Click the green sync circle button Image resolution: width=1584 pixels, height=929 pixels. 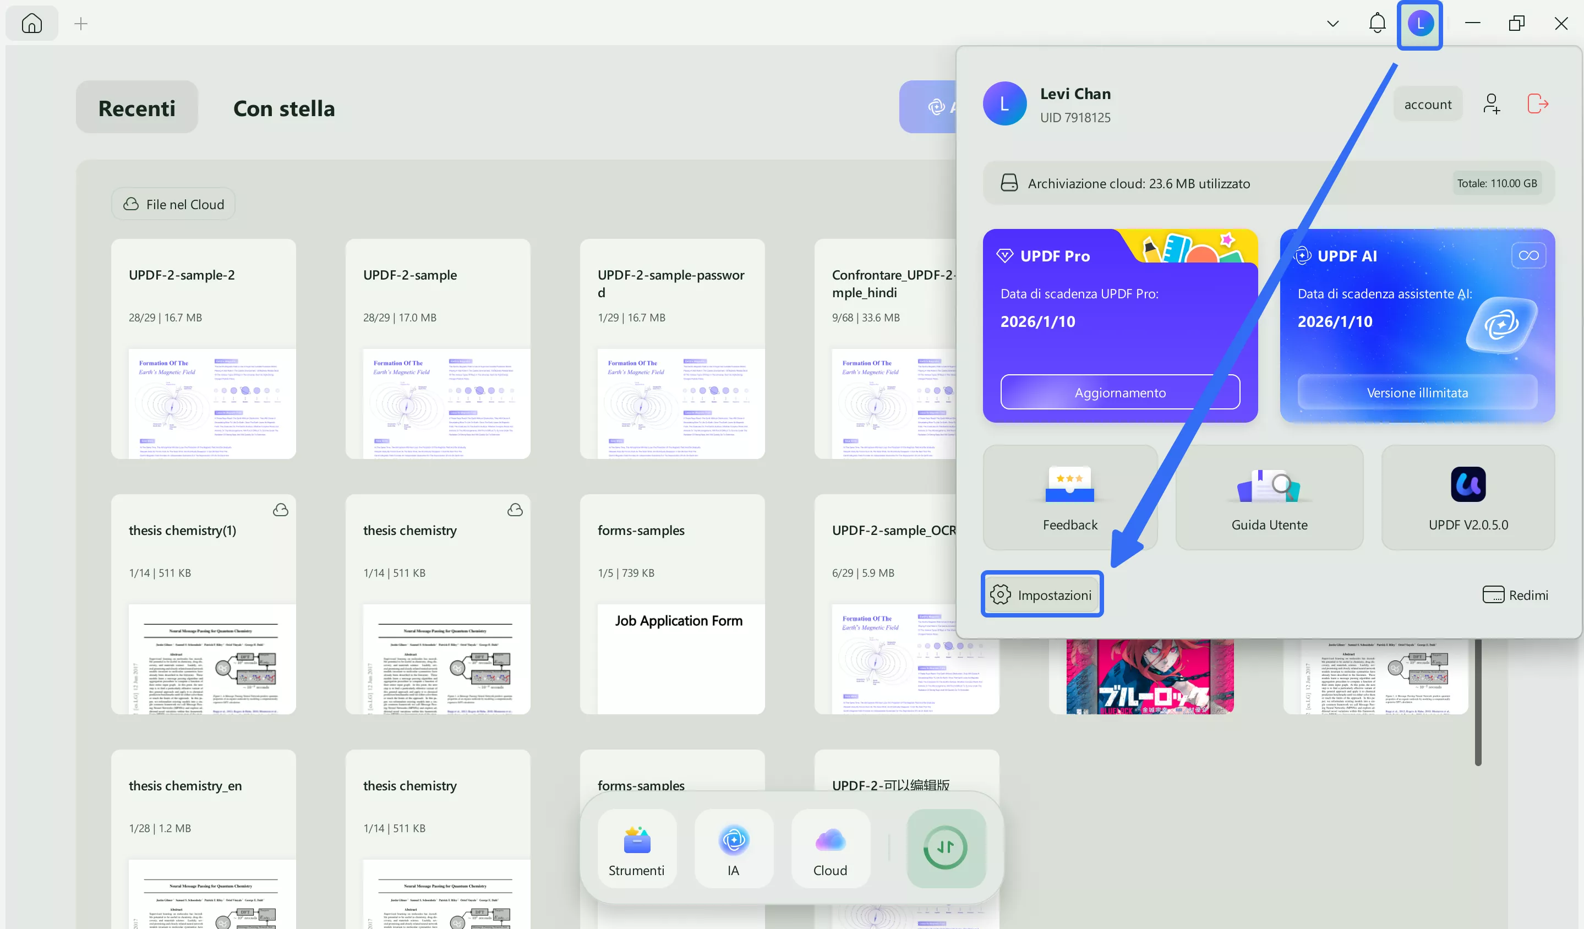coord(945,848)
